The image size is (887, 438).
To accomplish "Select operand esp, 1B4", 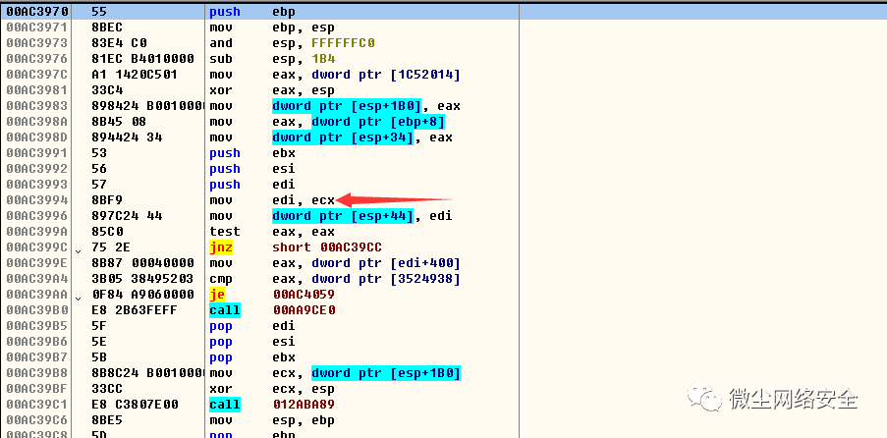I will (x=304, y=59).
